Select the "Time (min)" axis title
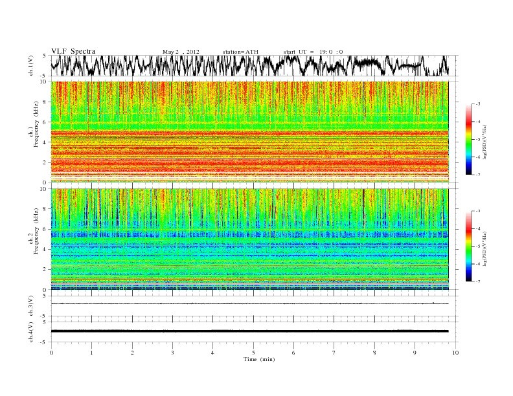The height and width of the screenshot is (396, 513). pos(259,359)
